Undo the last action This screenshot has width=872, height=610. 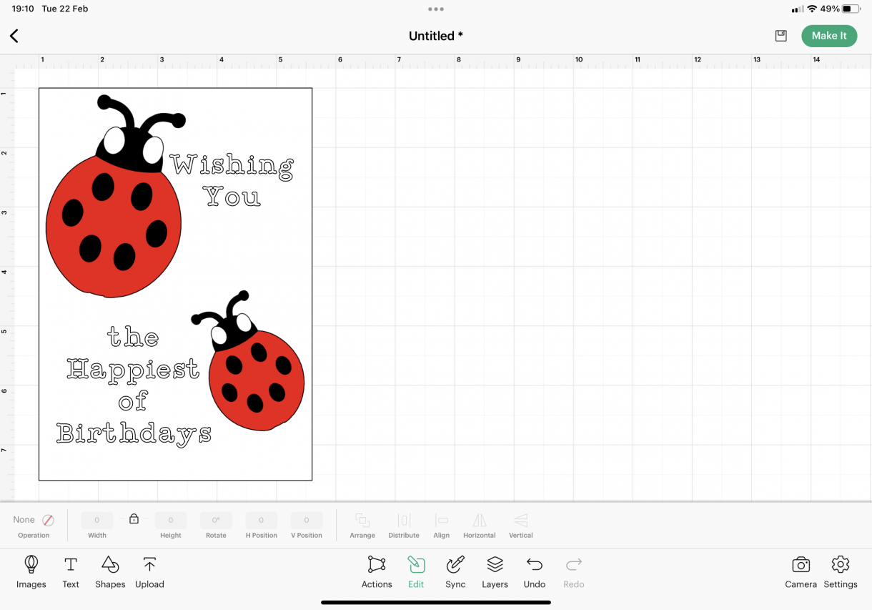click(535, 572)
